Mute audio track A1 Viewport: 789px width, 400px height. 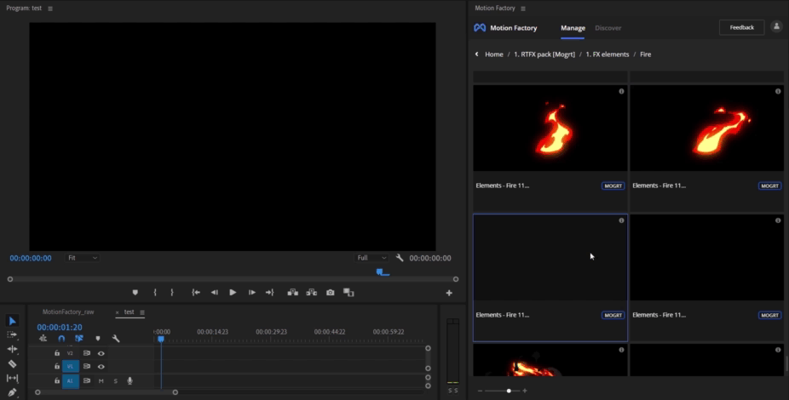click(x=101, y=381)
